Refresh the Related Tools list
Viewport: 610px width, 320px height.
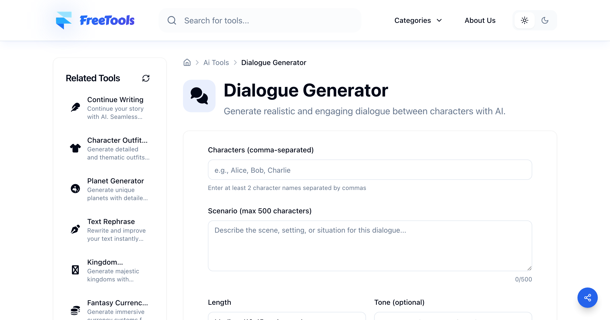[x=146, y=78]
